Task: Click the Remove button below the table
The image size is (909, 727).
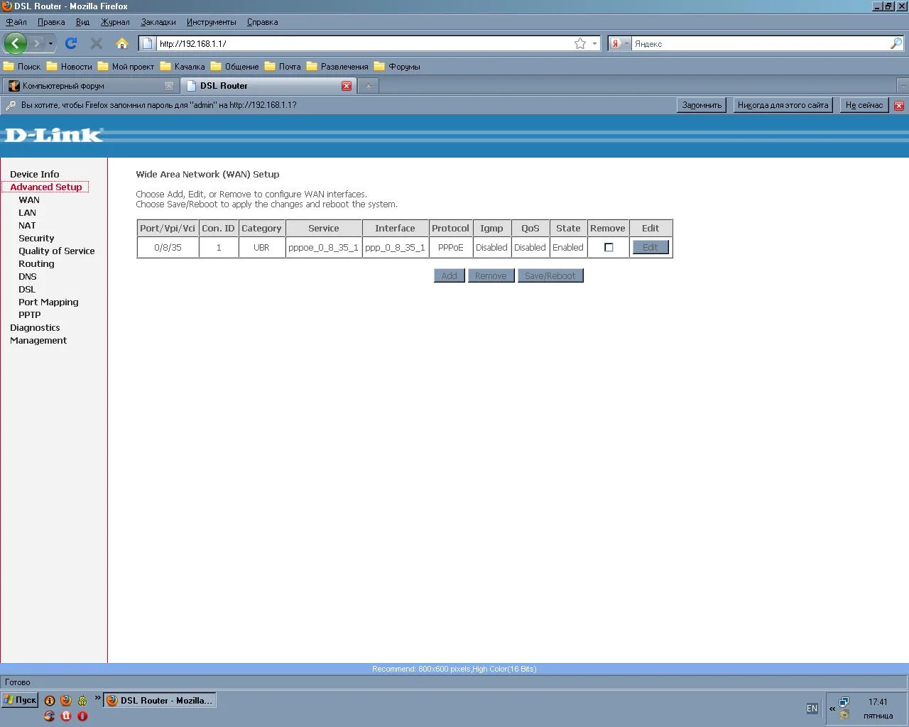Action: click(x=491, y=275)
